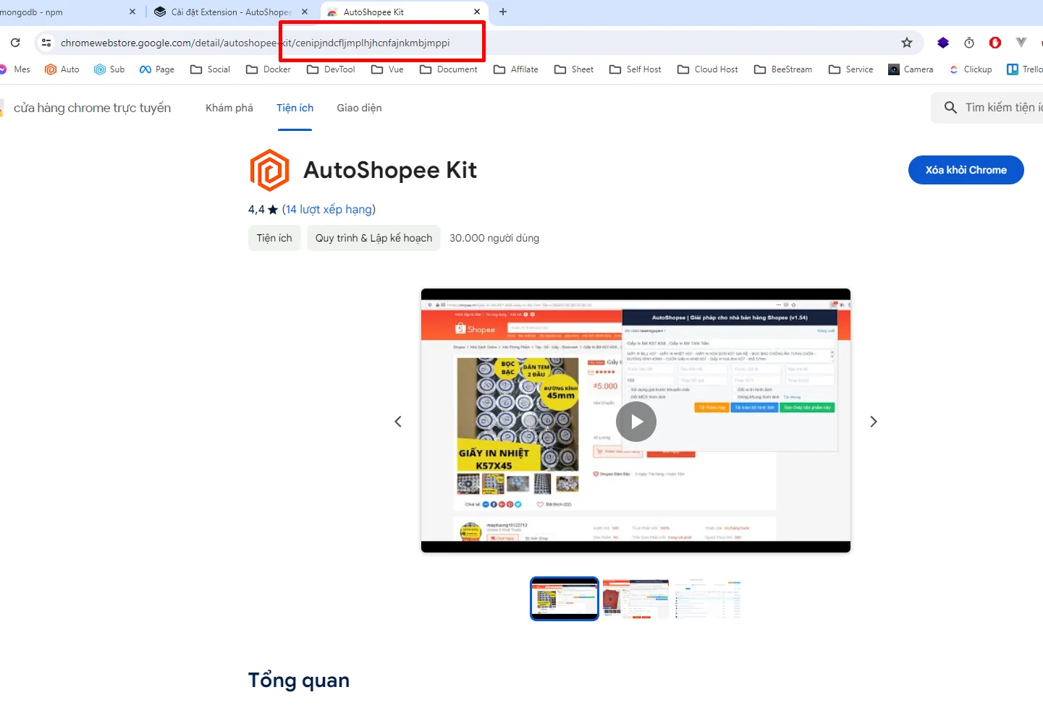
Task: Play the AutoShopee preview video
Action: pos(636,422)
